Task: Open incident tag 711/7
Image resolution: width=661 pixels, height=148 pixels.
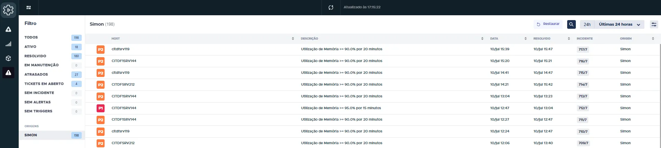Action: [583, 120]
